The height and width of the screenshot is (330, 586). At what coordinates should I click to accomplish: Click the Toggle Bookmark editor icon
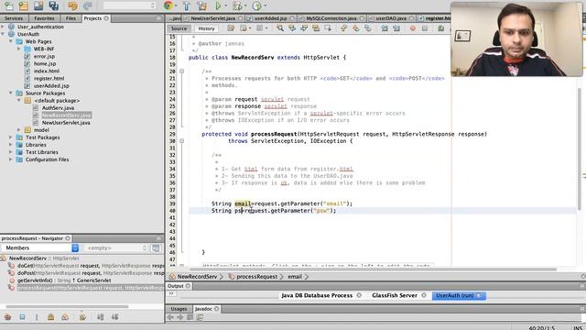click(368, 28)
